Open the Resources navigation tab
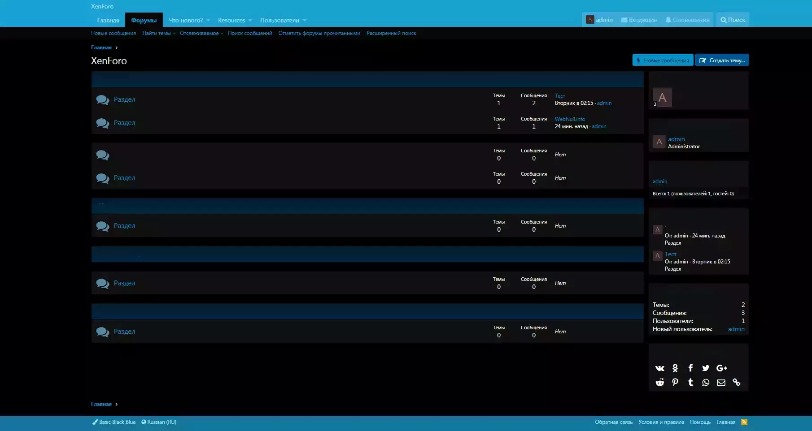 231,20
